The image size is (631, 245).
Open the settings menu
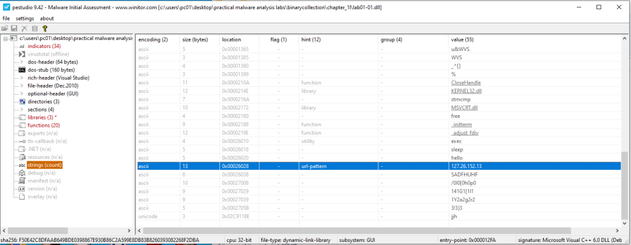coord(25,18)
